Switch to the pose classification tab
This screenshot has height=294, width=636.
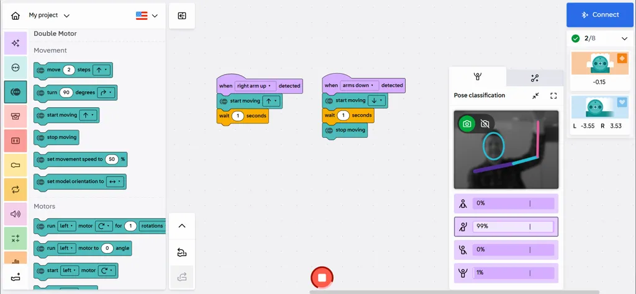(x=478, y=77)
